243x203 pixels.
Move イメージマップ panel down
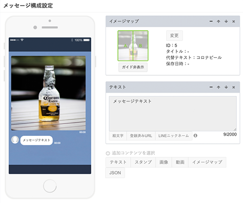[x=226, y=22]
